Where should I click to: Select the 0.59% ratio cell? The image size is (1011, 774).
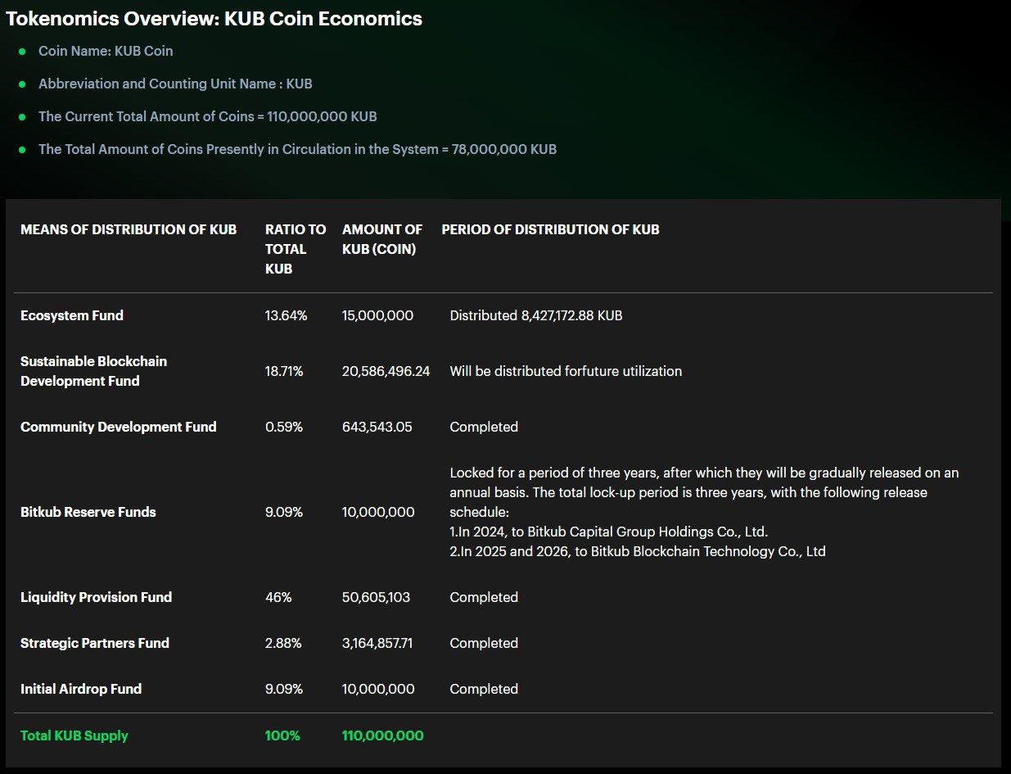coord(284,427)
